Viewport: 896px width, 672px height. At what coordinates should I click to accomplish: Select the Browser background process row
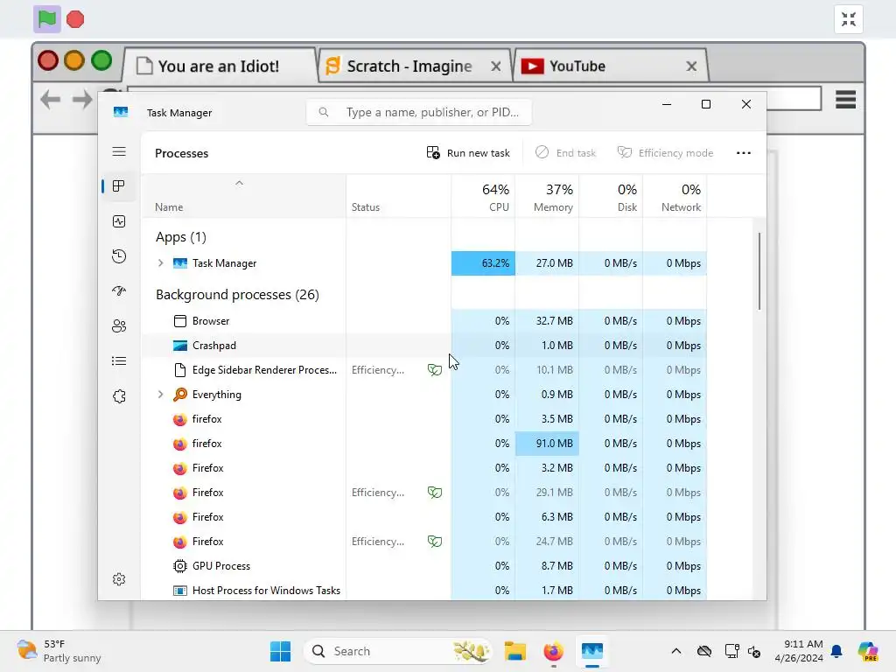pos(424,321)
